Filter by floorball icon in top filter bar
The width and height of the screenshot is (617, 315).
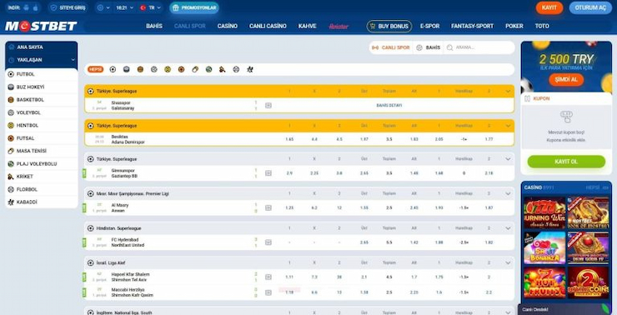coord(236,69)
